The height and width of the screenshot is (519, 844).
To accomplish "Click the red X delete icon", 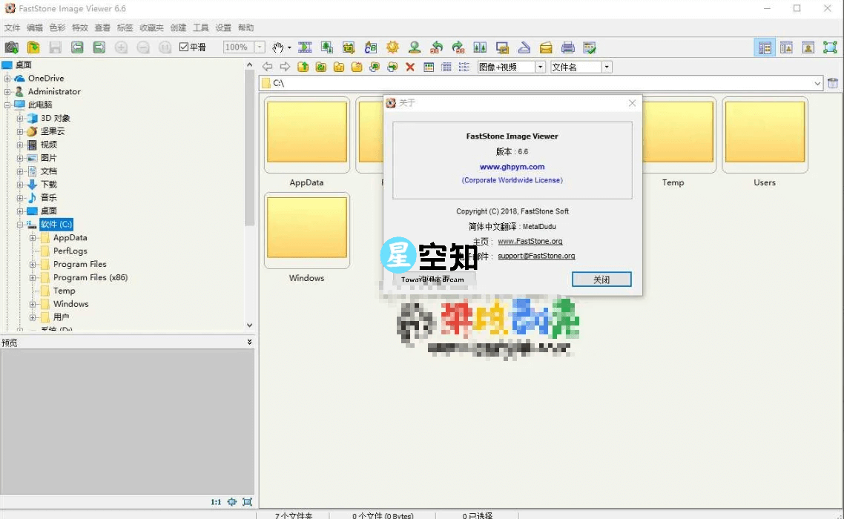I will (x=410, y=67).
